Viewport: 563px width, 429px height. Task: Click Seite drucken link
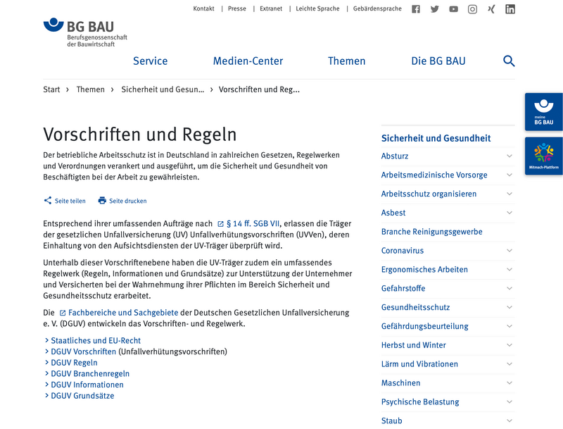point(122,201)
